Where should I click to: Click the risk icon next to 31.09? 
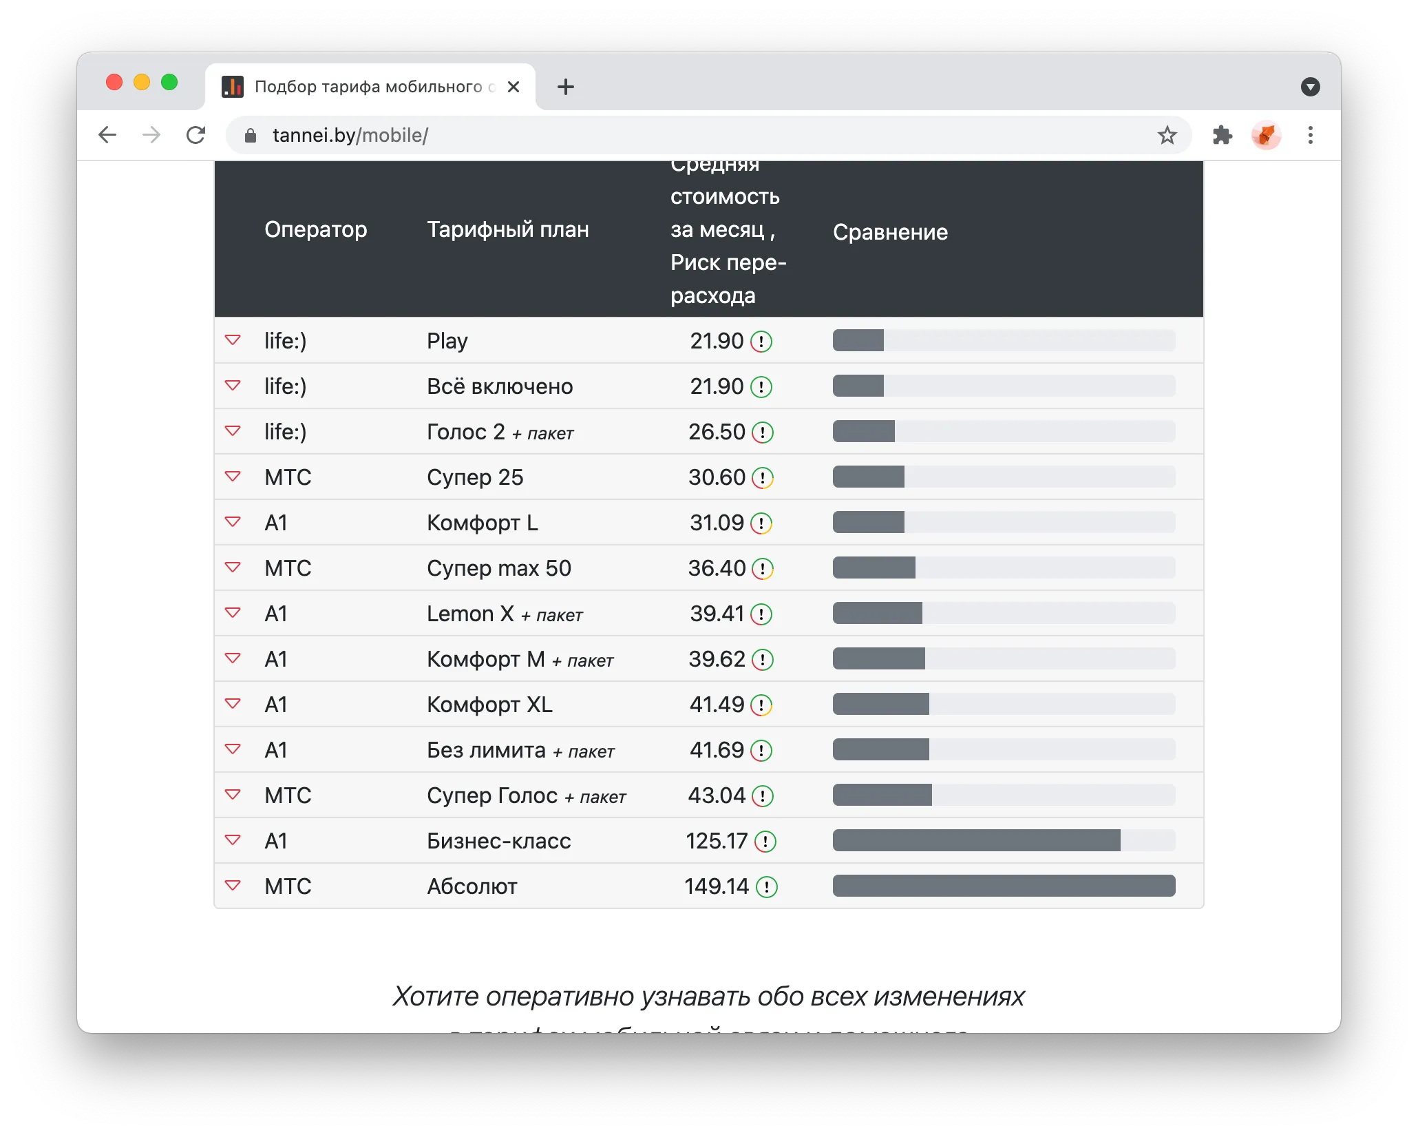coord(761,523)
